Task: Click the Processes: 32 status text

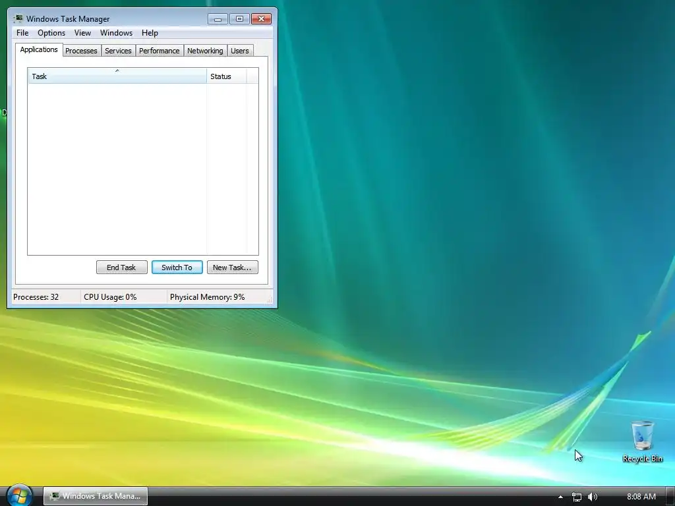Action: 36,297
